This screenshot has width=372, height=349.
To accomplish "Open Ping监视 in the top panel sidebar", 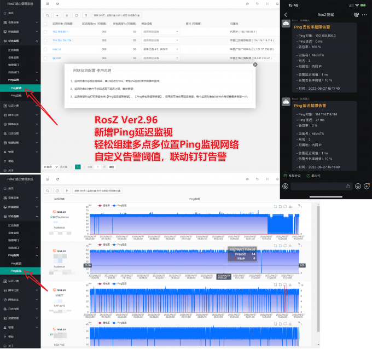I will [x=16, y=95].
